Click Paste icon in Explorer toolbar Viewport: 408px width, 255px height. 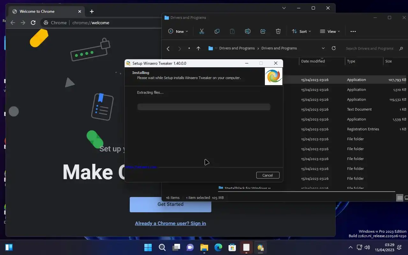(232, 31)
